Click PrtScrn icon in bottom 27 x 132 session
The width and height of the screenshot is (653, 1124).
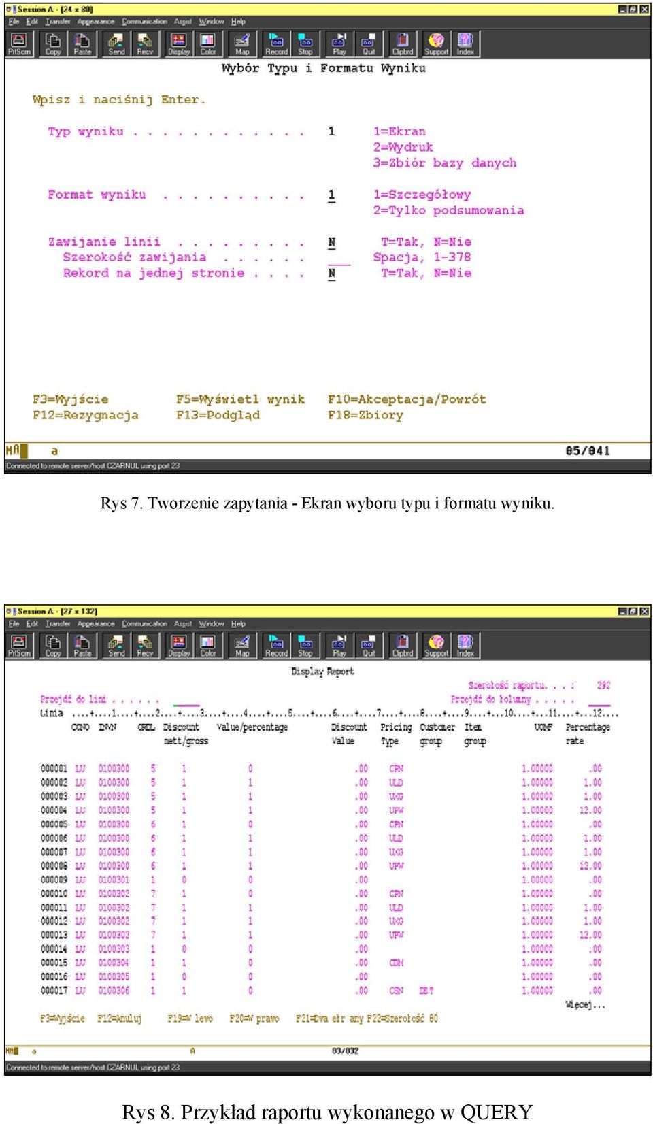tap(19, 645)
